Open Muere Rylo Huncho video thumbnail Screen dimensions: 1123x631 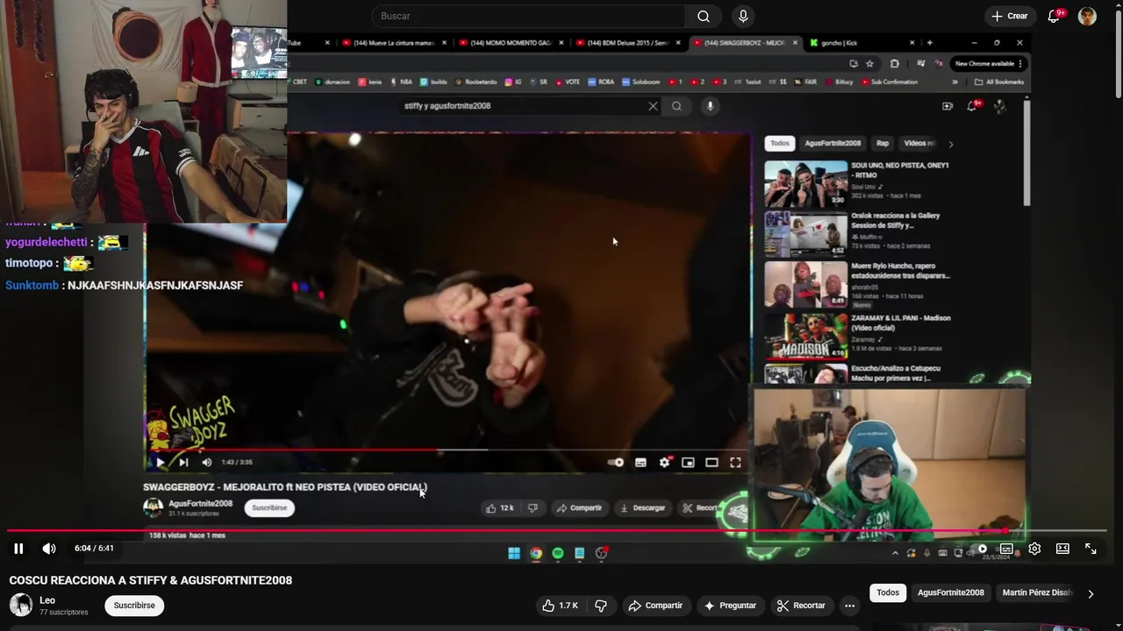pyautogui.click(x=805, y=285)
